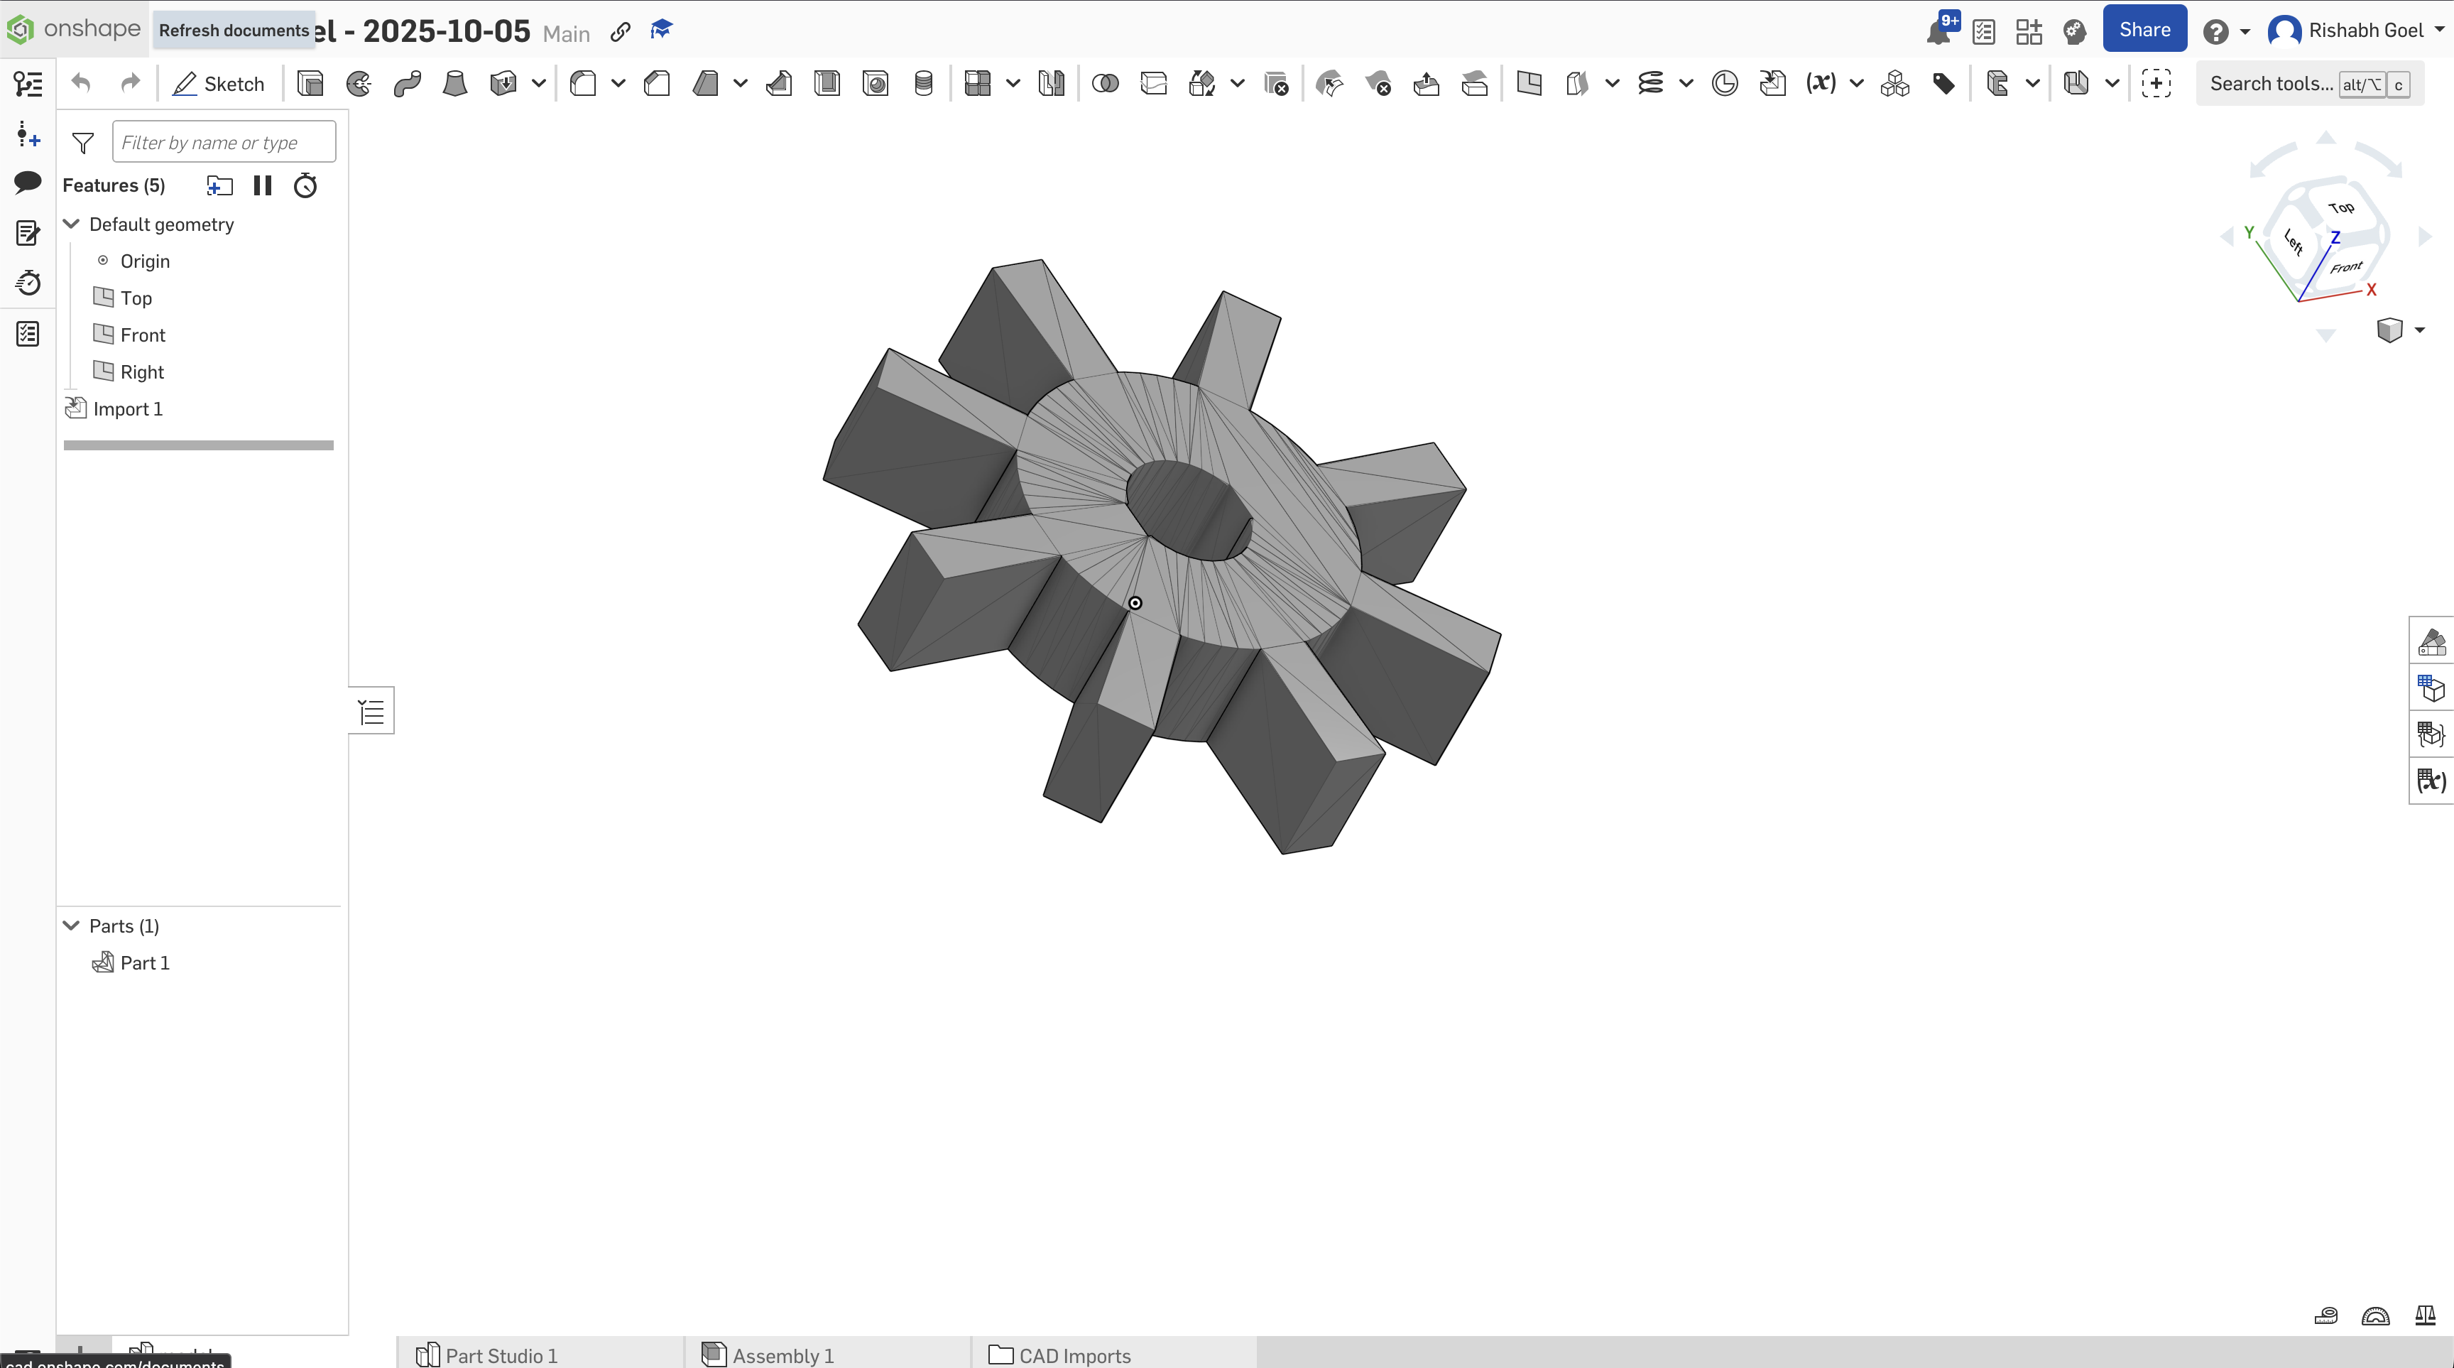
Task: Pause feature regeneration with the pause button
Action: (263, 186)
